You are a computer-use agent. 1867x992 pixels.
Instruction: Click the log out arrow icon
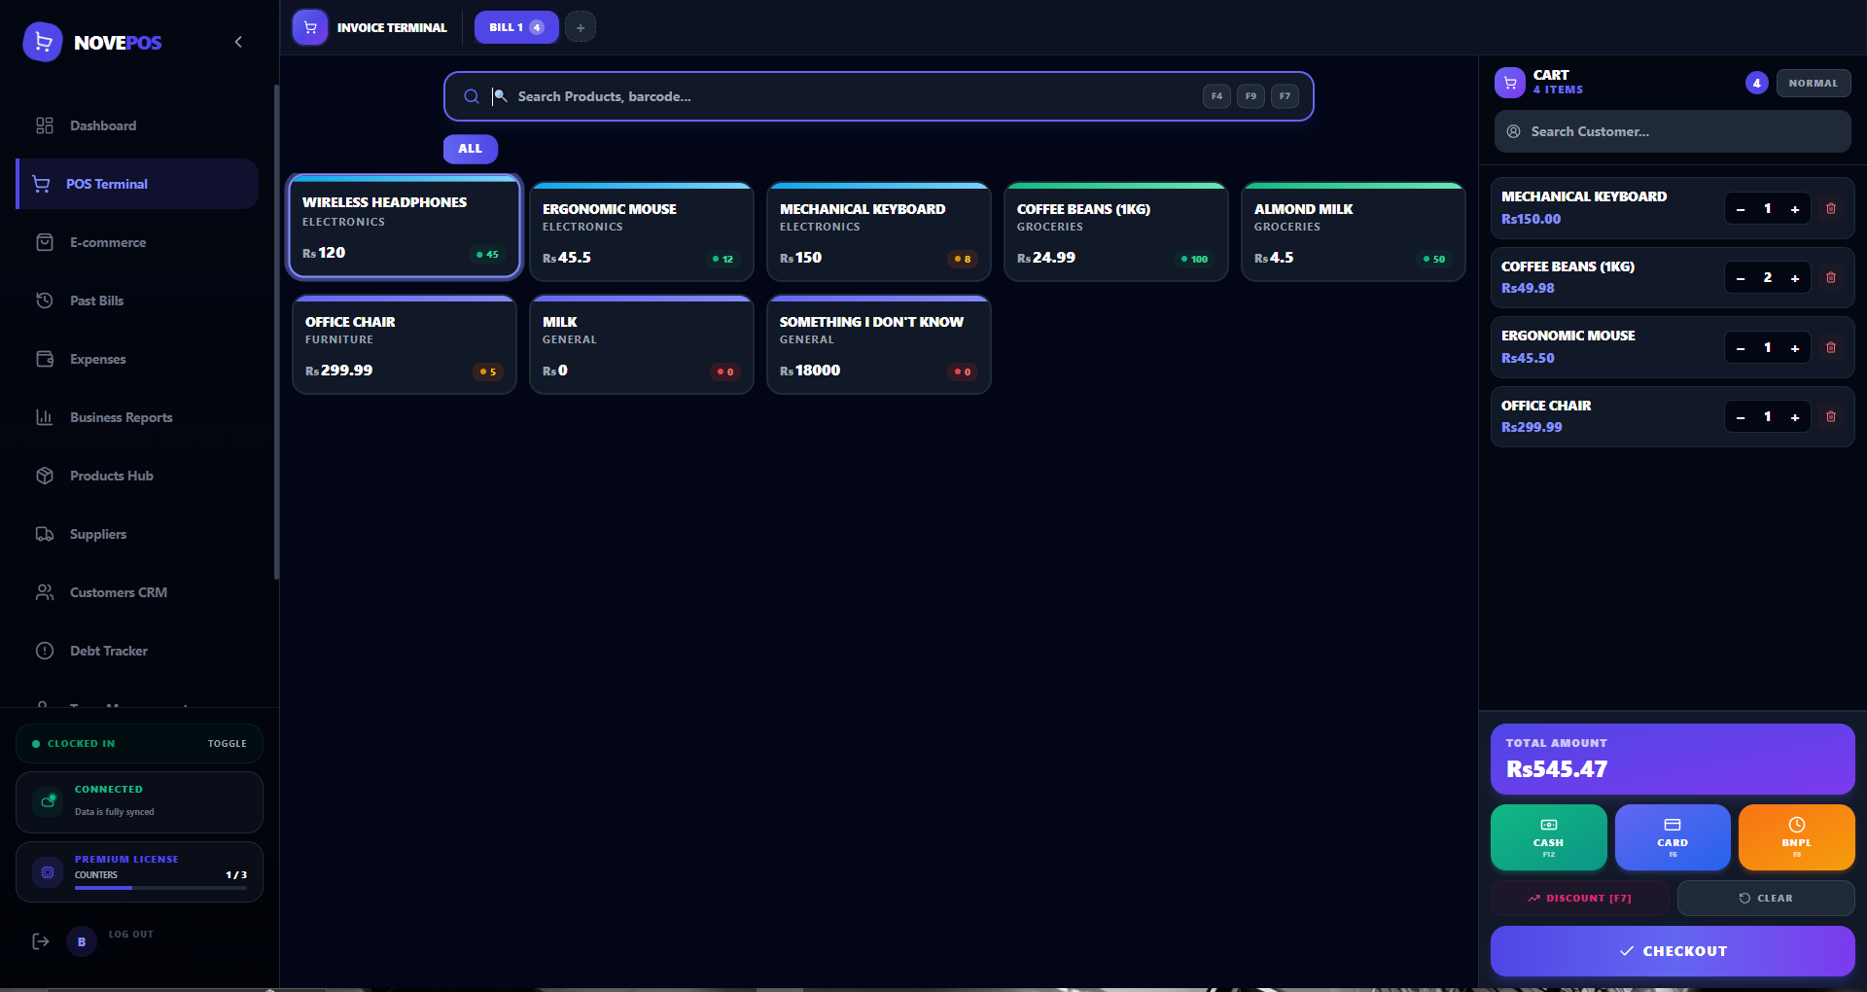tap(40, 941)
